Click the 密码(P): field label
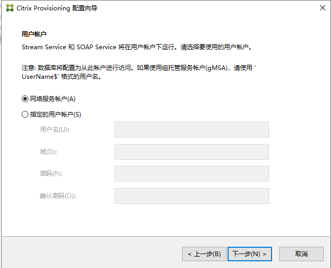 pyautogui.click(x=51, y=174)
